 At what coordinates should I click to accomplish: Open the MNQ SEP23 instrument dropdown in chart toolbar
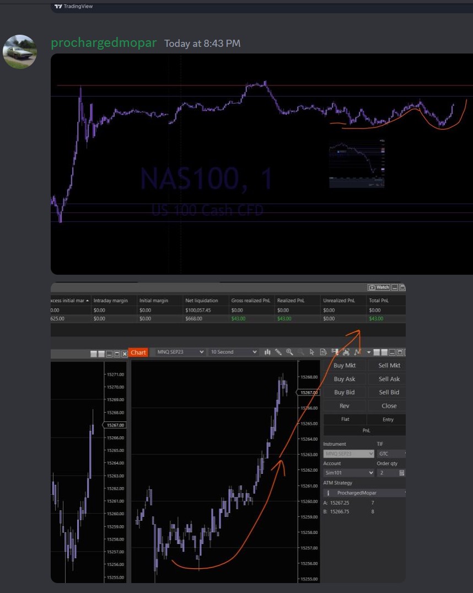click(180, 352)
